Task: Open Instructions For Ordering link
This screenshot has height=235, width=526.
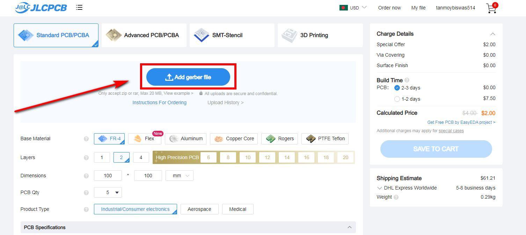Action: click(x=159, y=102)
